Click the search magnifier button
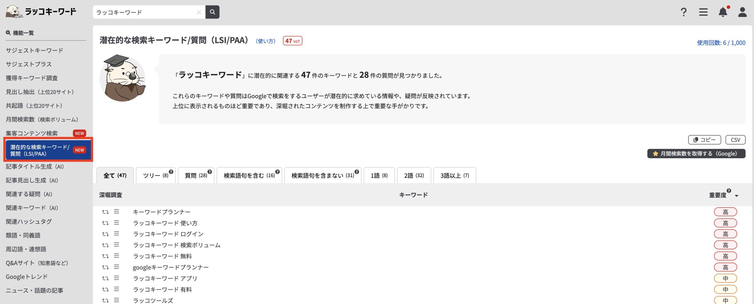The width and height of the screenshot is (754, 304). pyautogui.click(x=212, y=12)
